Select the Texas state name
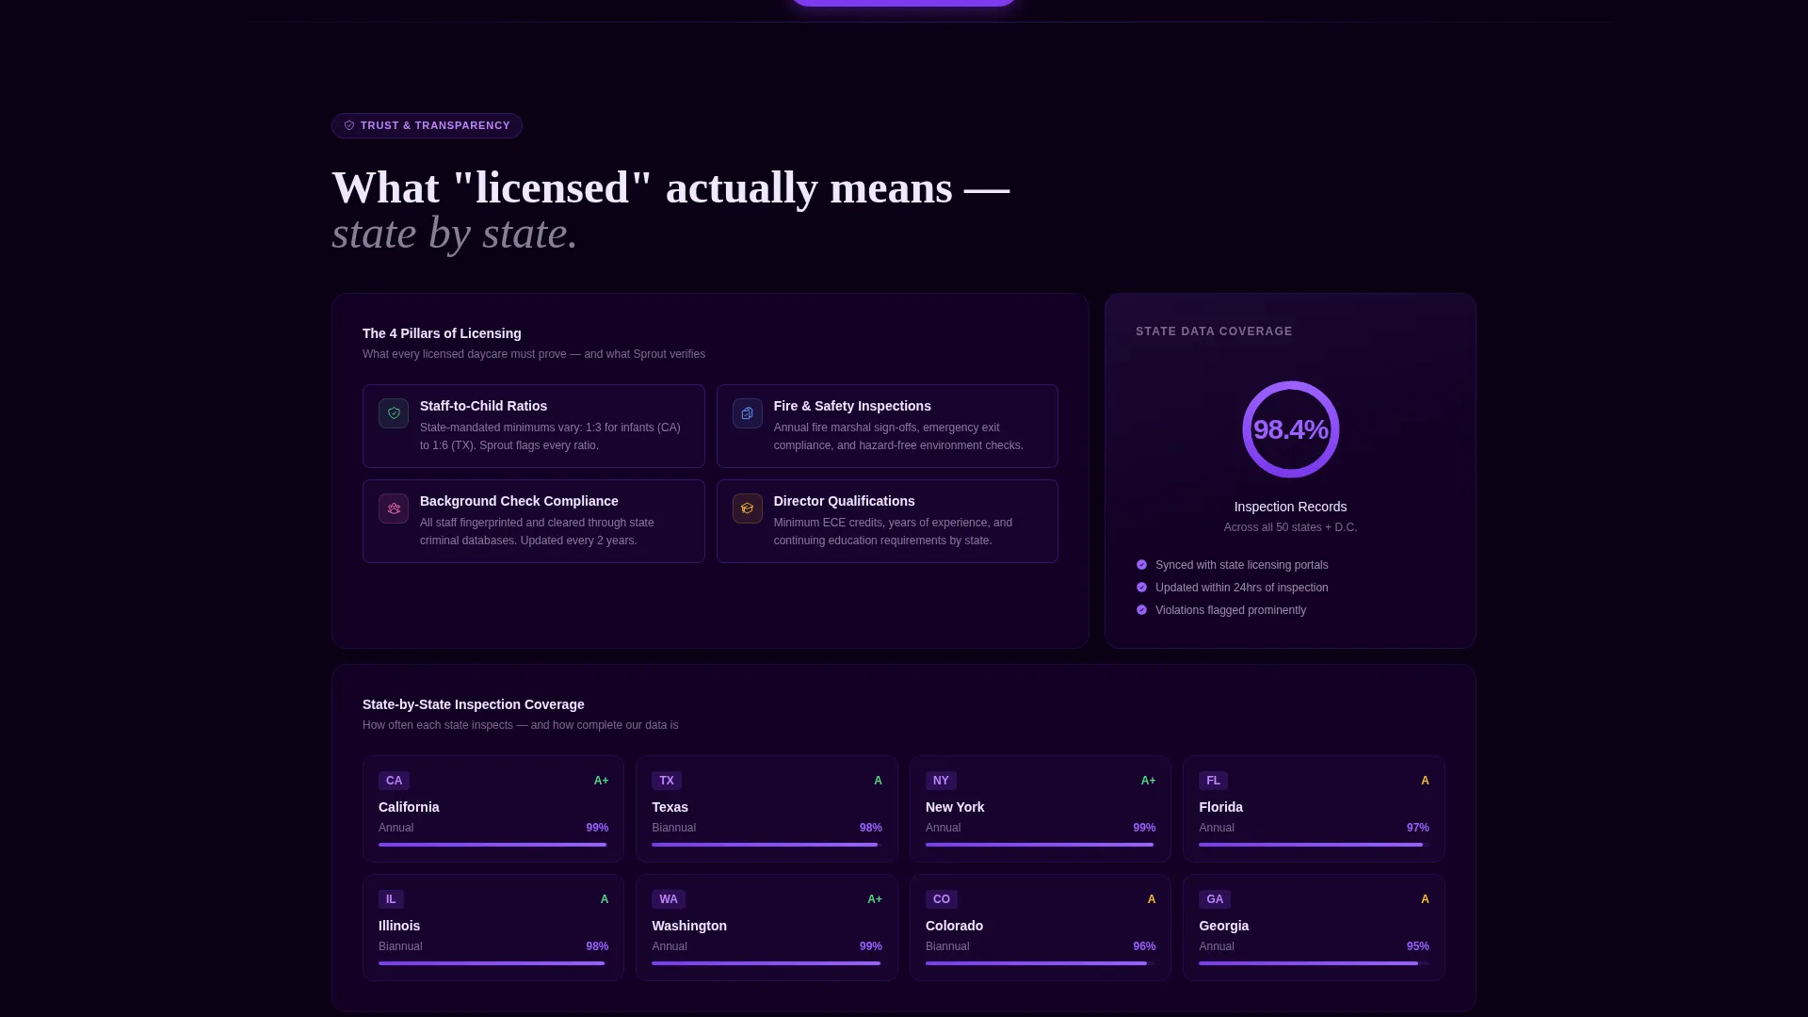Image resolution: width=1808 pixels, height=1017 pixels. pos(670,807)
